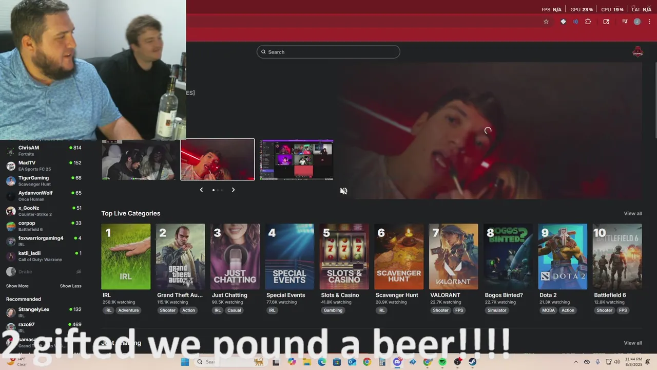Open the Slots & Casino category card
The width and height of the screenshot is (657, 370).
point(344,256)
